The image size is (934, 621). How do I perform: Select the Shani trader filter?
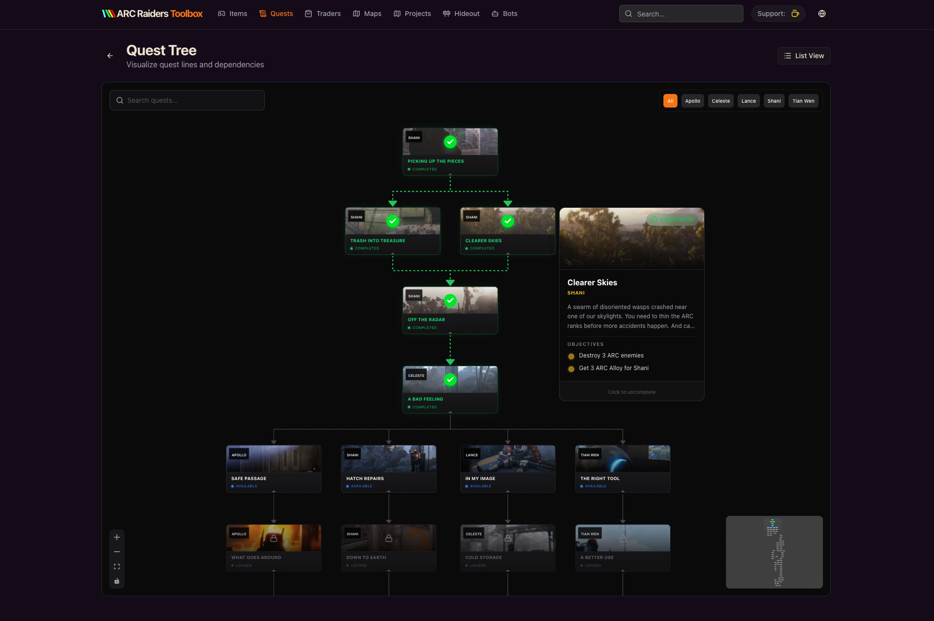773,101
